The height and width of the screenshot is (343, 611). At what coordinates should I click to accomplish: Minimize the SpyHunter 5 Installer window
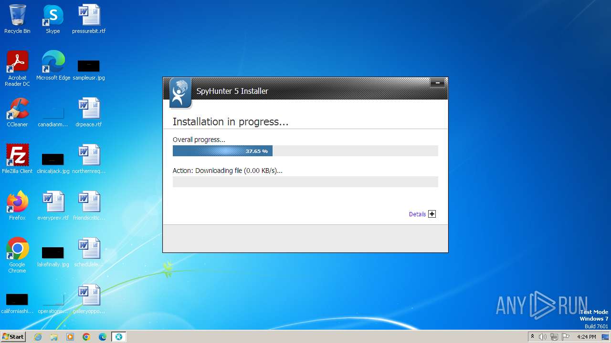[x=437, y=83]
